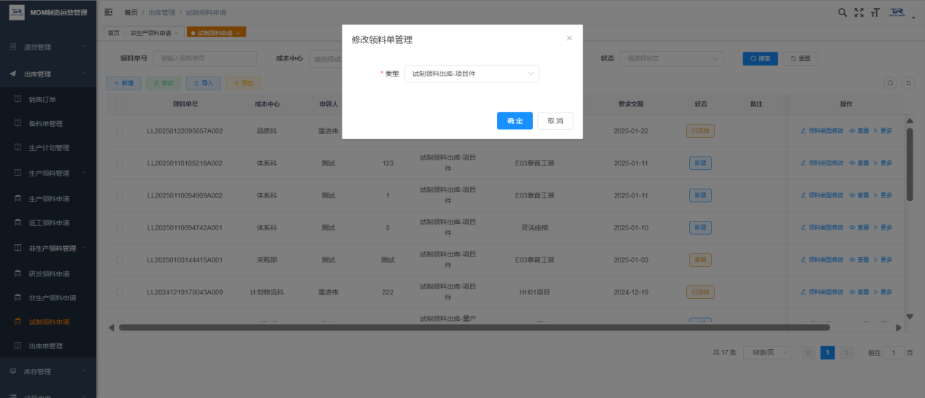This screenshot has width=925, height=398.
Task: Click the book icon beside 生产计划管理
Action: click(x=19, y=148)
